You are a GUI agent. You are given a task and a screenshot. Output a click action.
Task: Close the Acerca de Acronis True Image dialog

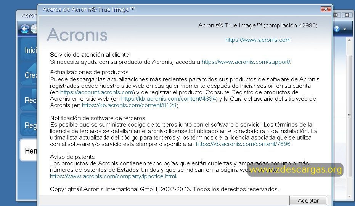coord(326,9)
